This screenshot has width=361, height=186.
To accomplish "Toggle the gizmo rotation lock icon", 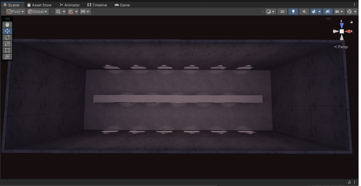I will click(351, 22).
